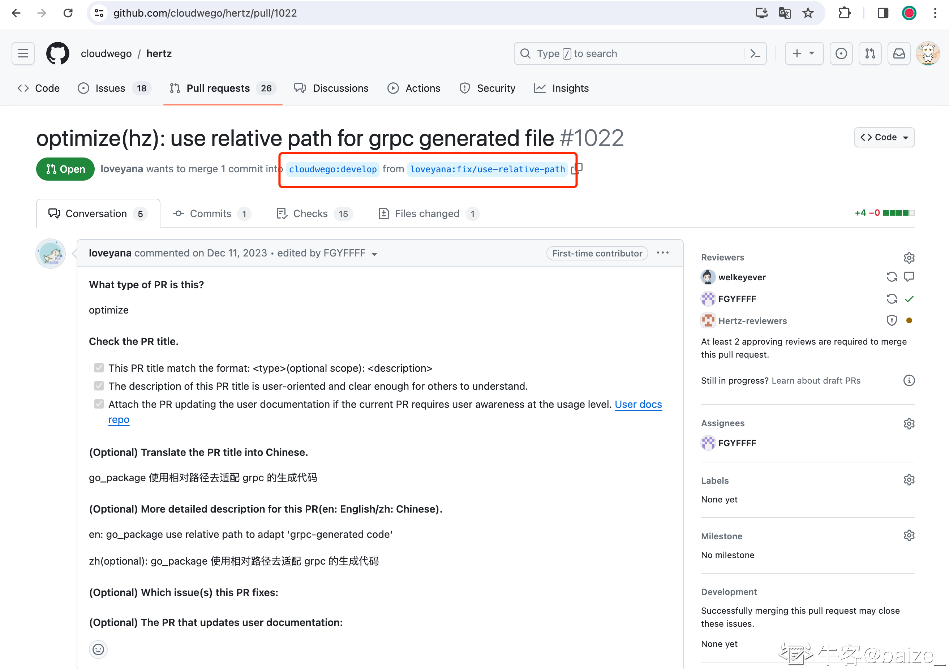Open the Labels settings gear

tap(909, 480)
